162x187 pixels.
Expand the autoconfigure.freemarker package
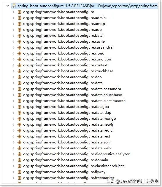point(13,178)
